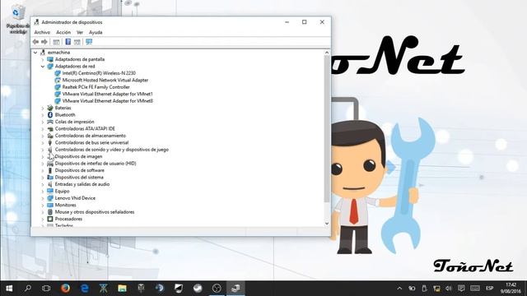The height and width of the screenshot is (296, 527).
Task: Click the touch keyboard tray icon
Action: point(475,289)
